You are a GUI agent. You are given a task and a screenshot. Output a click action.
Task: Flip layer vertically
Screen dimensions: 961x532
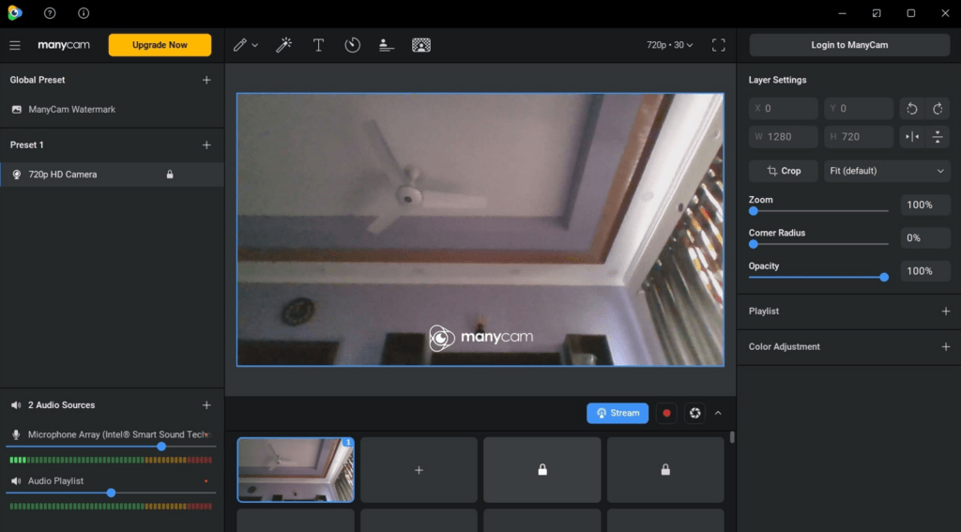coord(938,137)
